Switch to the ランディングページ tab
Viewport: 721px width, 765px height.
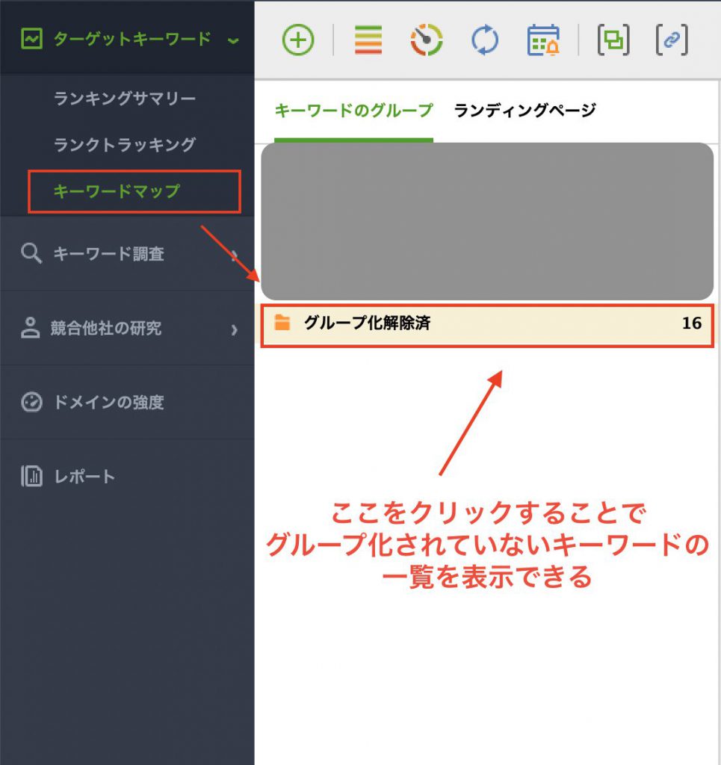(525, 111)
